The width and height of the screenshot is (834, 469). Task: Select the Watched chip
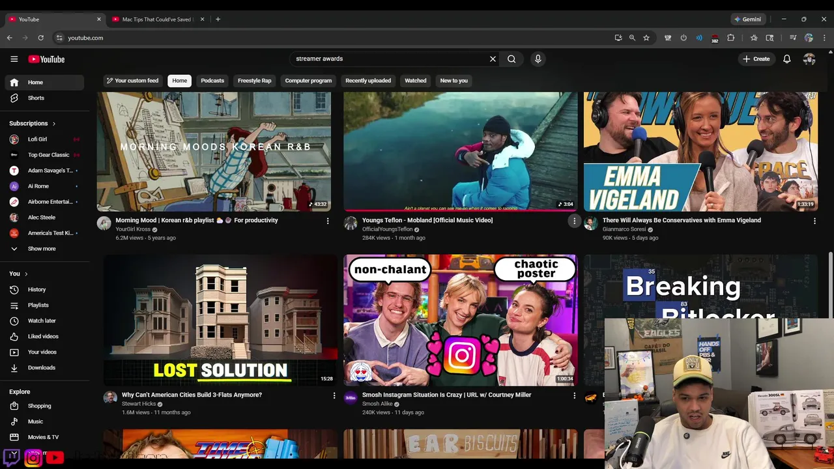(415, 81)
